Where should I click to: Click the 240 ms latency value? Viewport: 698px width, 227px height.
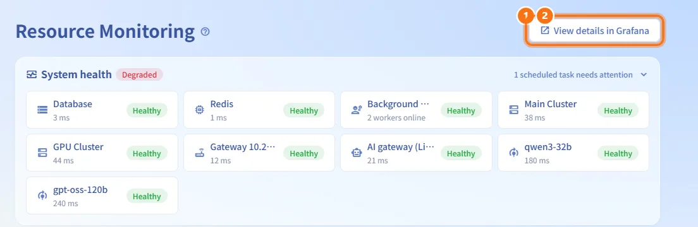point(66,204)
